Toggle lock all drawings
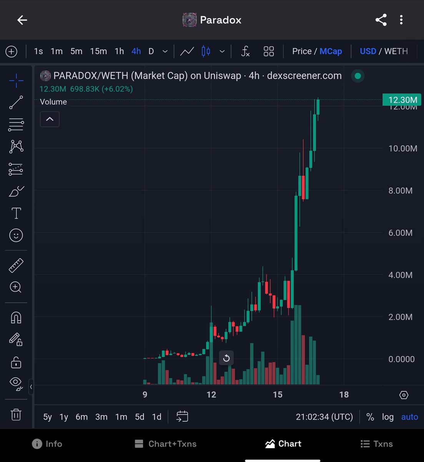 (x=16, y=362)
